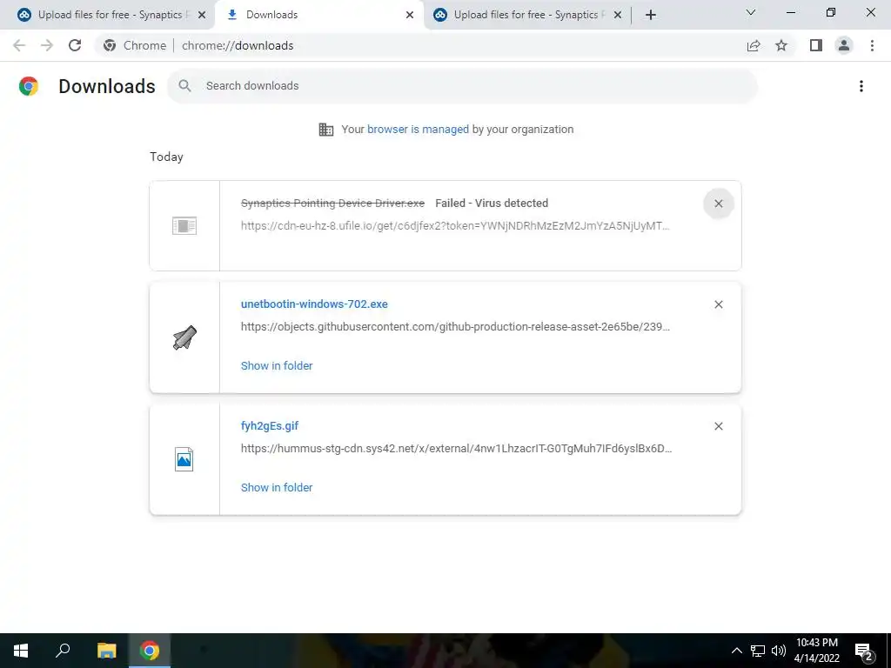Click the Synaptics driver file icon
Viewport: 891px width, 668px height.
click(184, 225)
